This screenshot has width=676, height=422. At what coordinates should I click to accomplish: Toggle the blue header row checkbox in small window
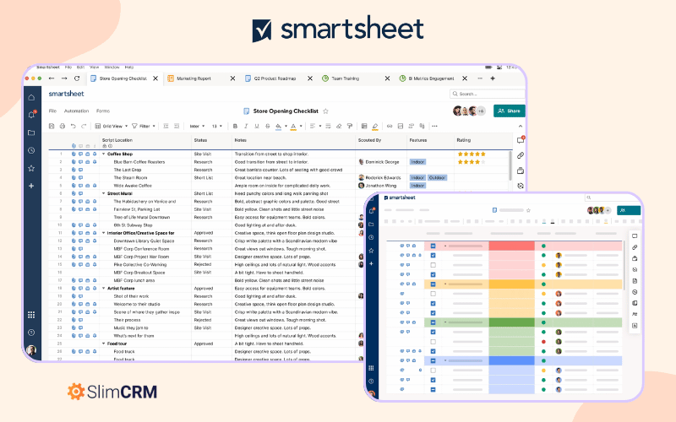pos(433,360)
